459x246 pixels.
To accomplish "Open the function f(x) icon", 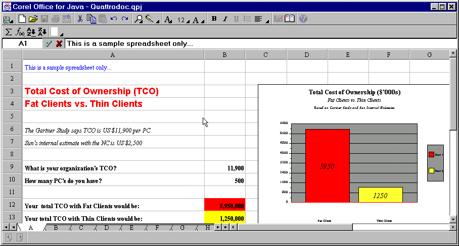I will pos(20,32).
